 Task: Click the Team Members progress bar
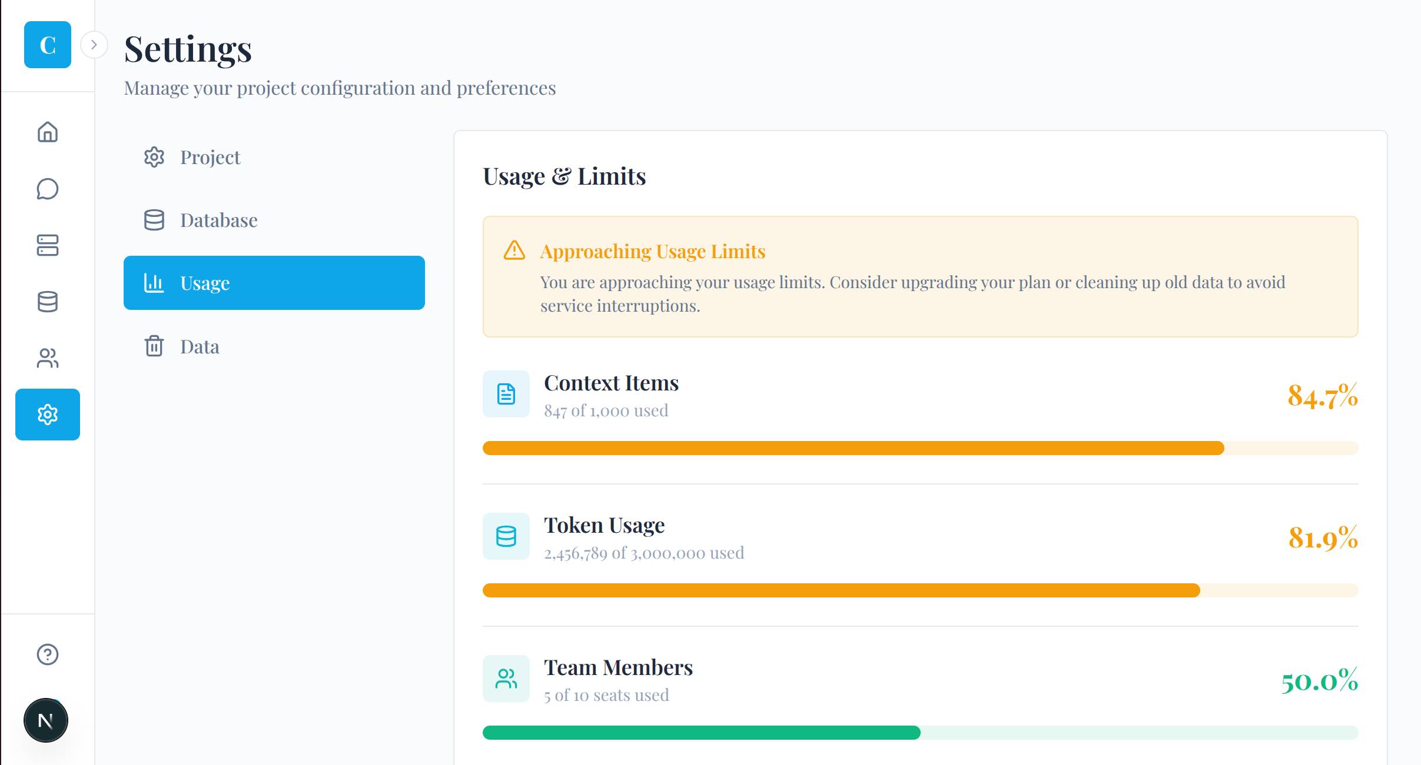[x=920, y=733]
